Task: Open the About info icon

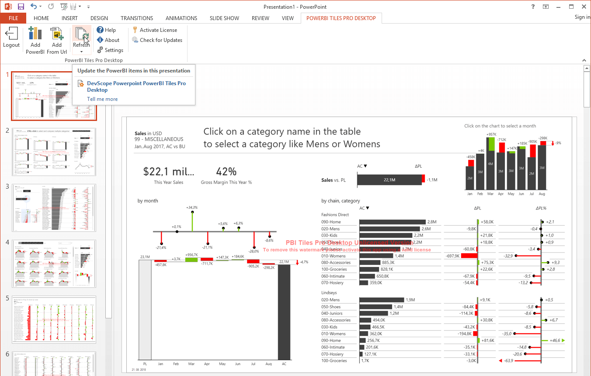Action: coord(100,40)
